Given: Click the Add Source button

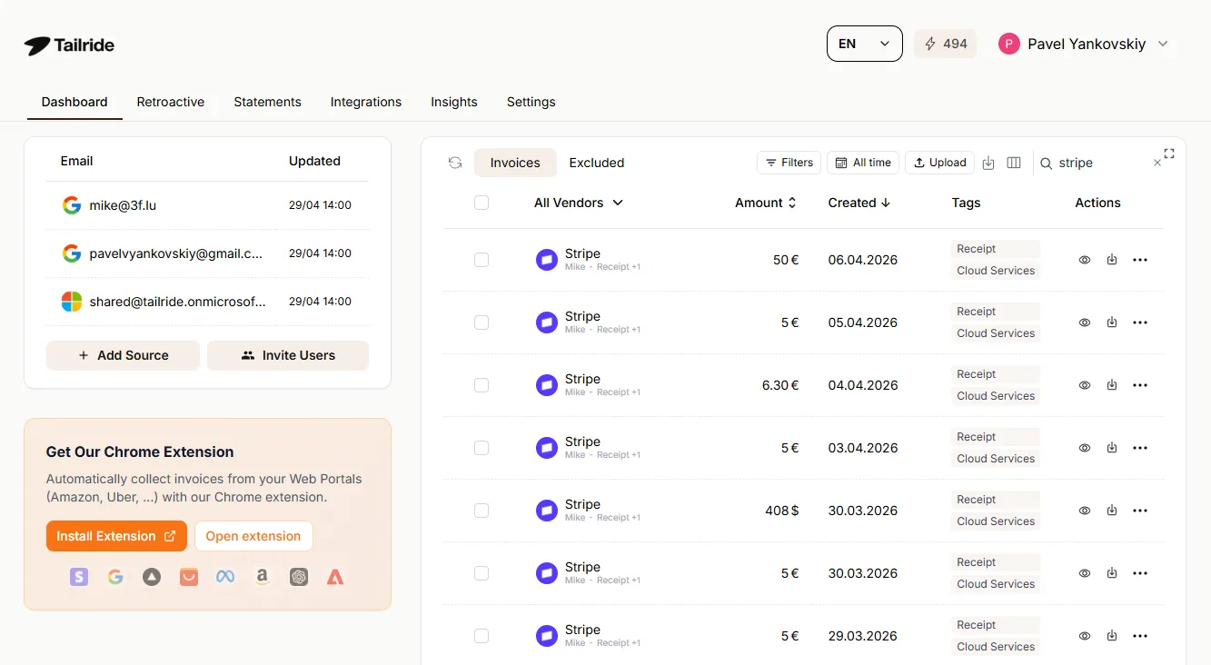Looking at the screenshot, I should (x=123, y=355).
